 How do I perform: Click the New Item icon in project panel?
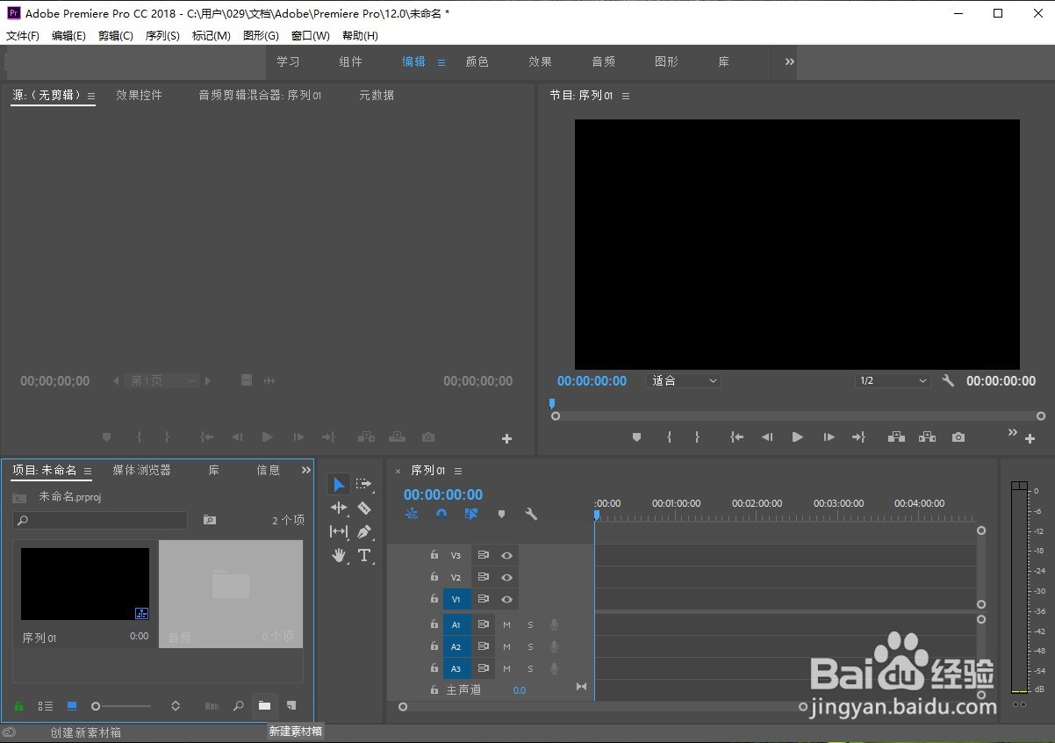point(291,705)
